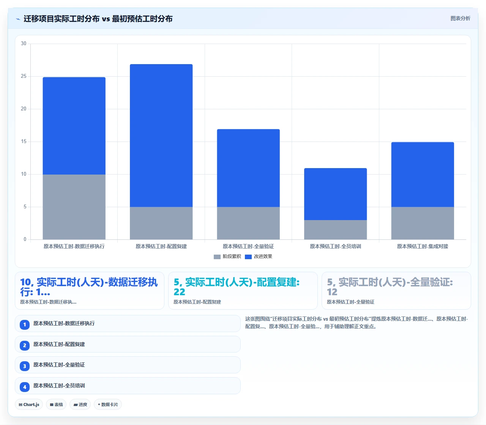Click the number 3 badge icon

pos(25,366)
